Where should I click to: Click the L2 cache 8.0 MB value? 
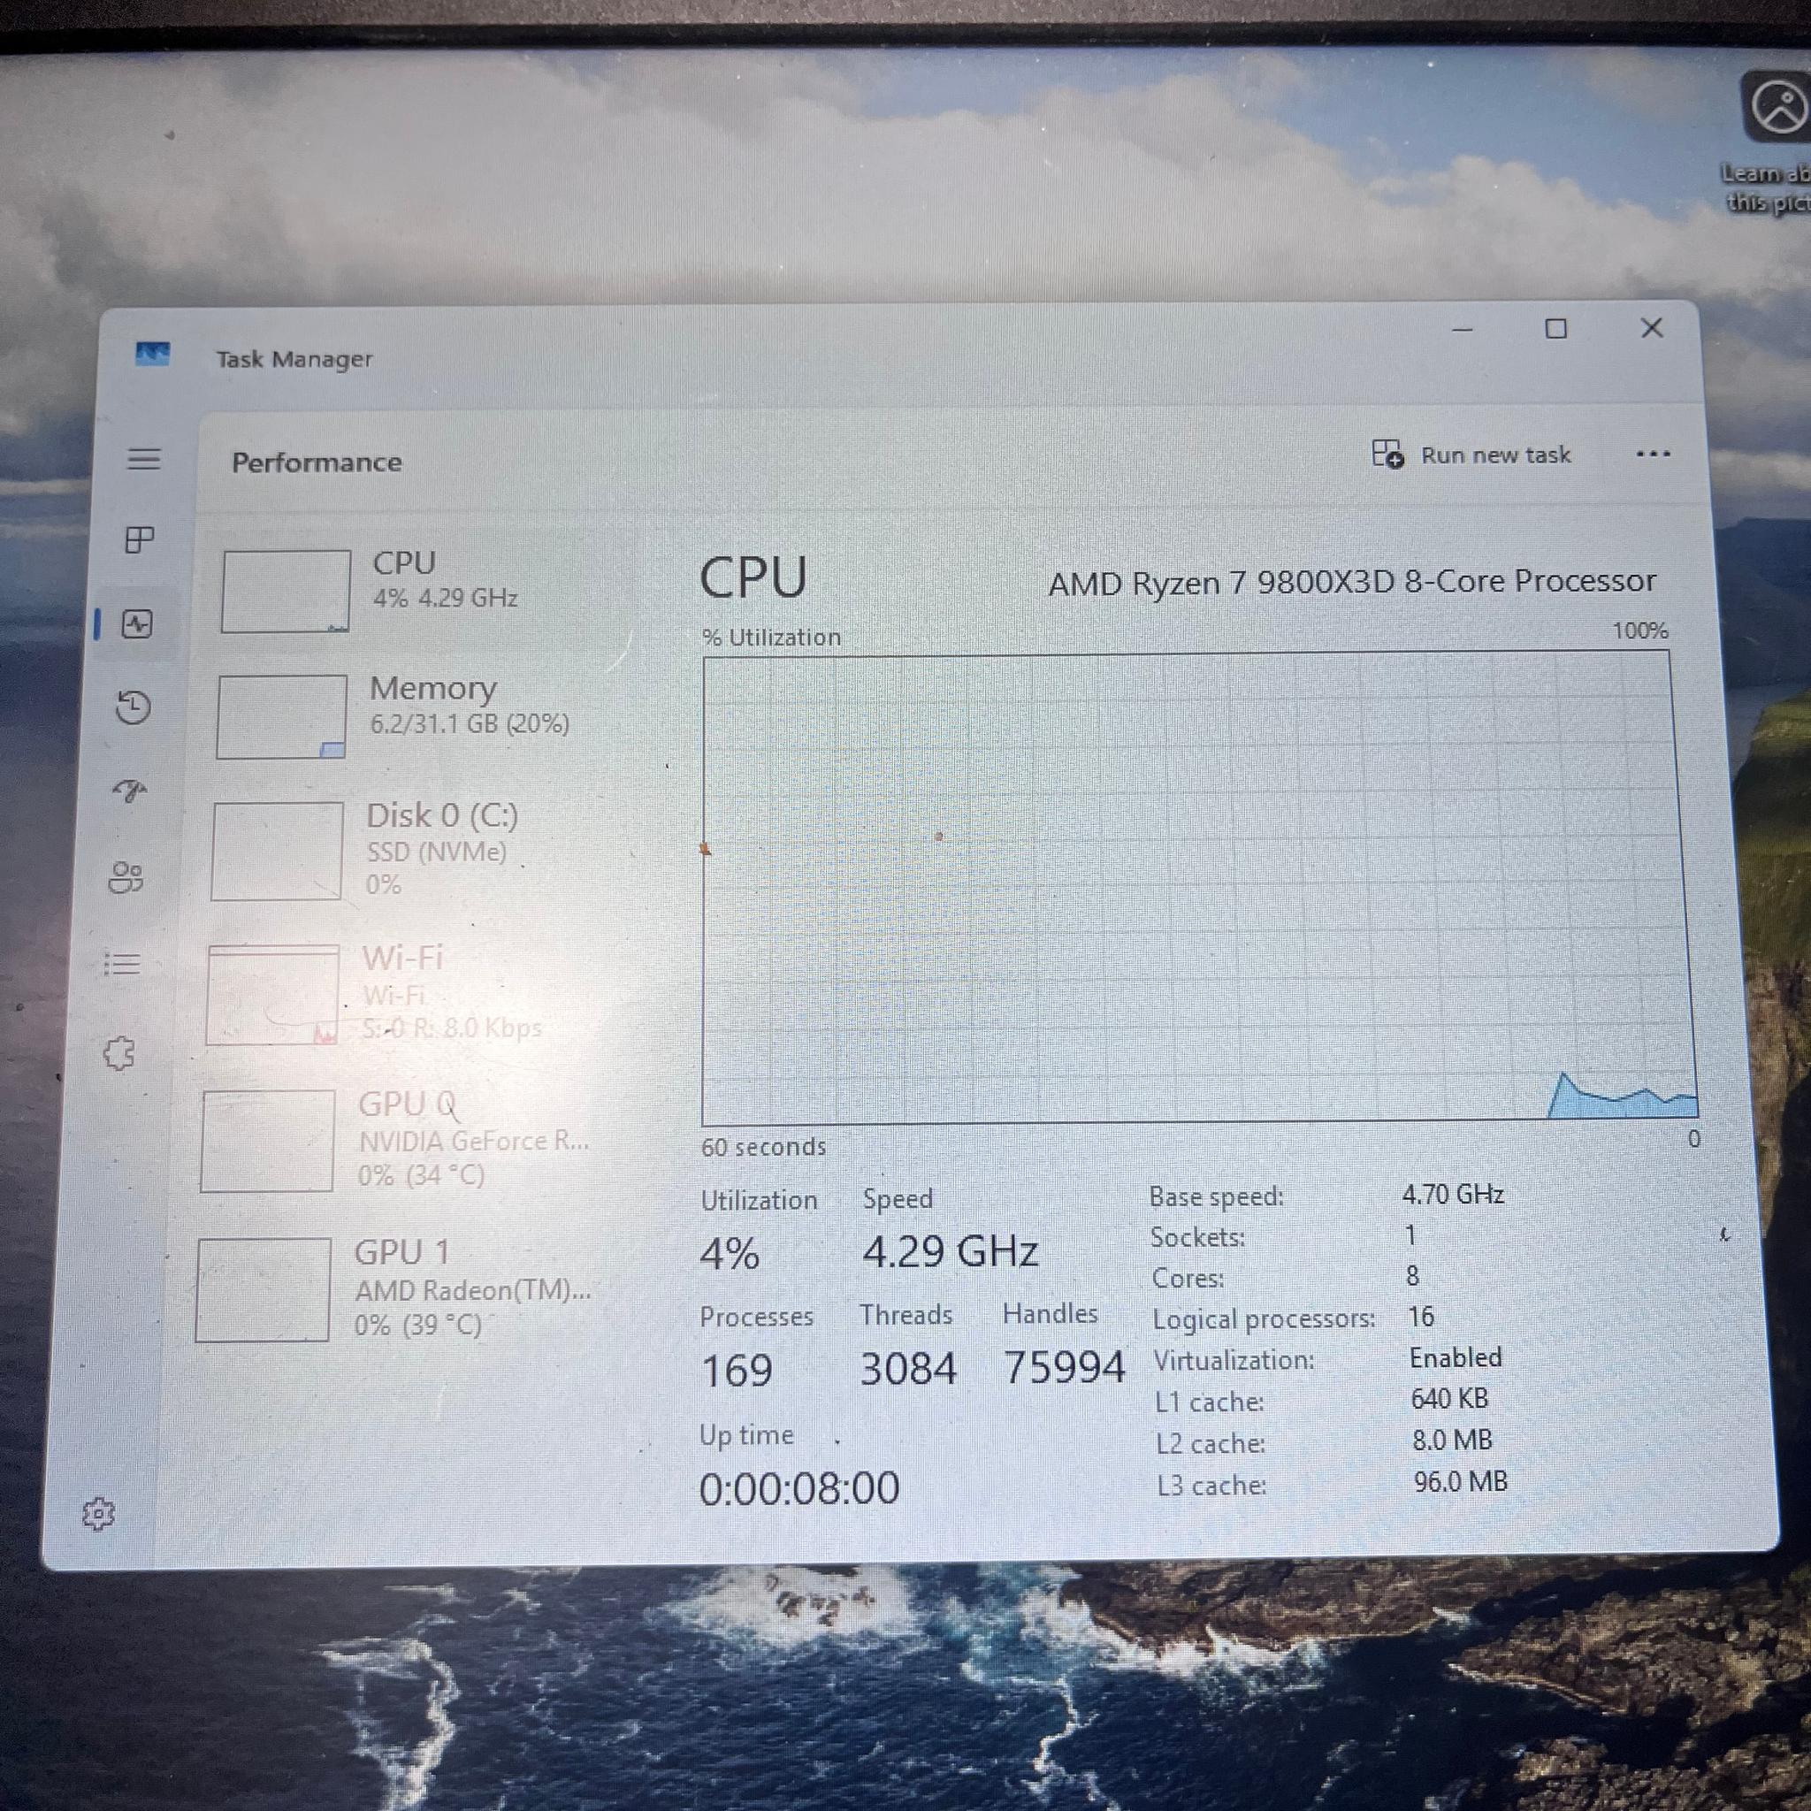click(x=1452, y=1440)
